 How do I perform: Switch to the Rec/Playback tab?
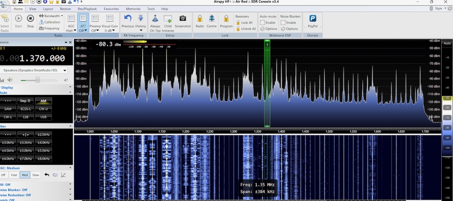click(87, 9)
